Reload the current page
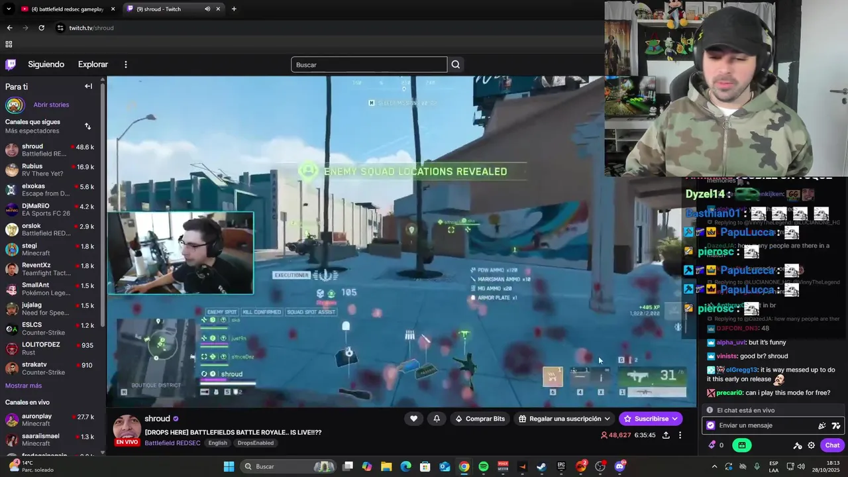 [x=41, y=28]
